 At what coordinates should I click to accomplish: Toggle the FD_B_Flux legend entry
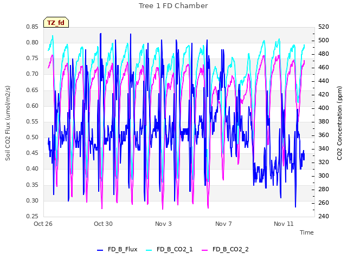(117, 249)
